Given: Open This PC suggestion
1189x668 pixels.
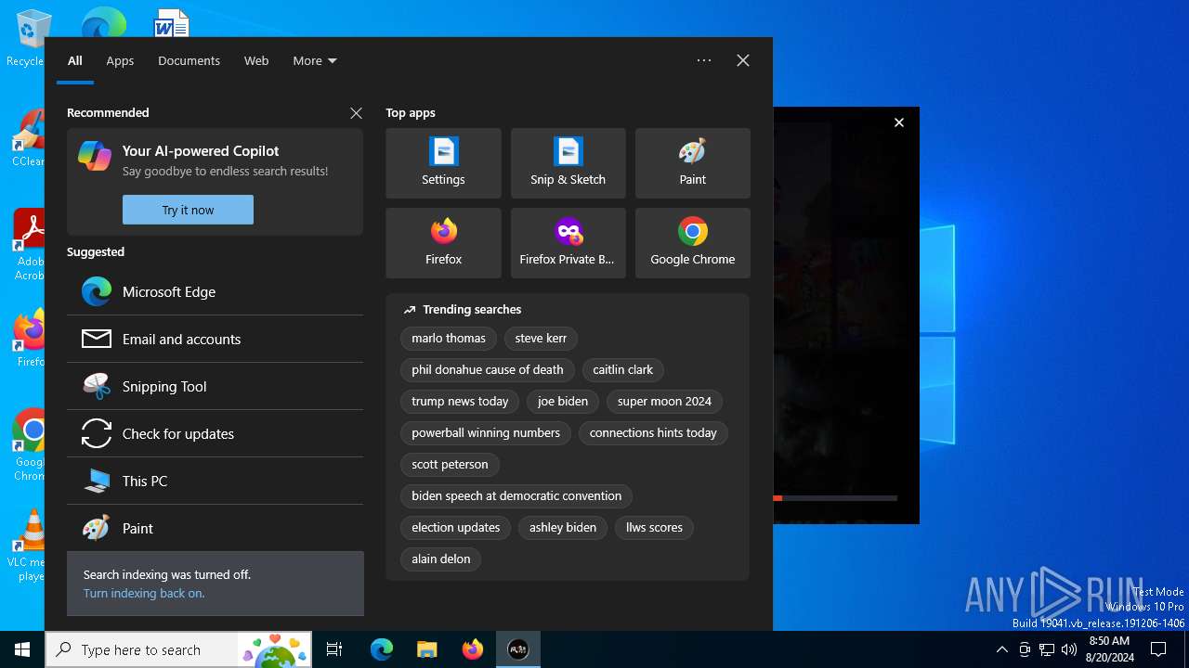Looking at the screenshot, I should coord(215,481).
